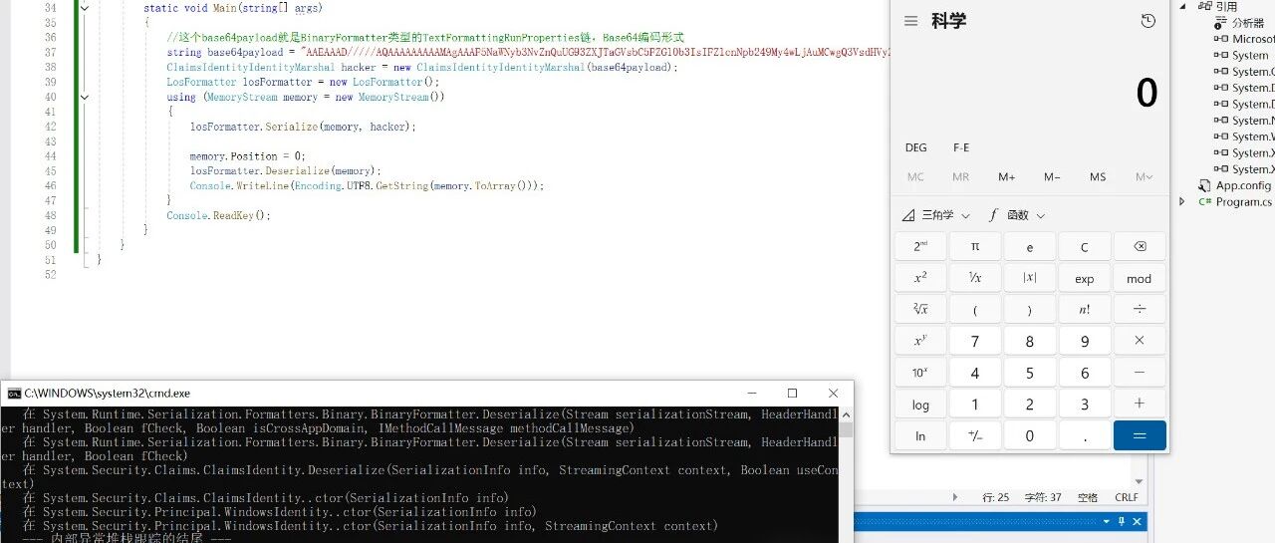Click the x squared key
This screenshot has width=1275, height=543.
920,279
